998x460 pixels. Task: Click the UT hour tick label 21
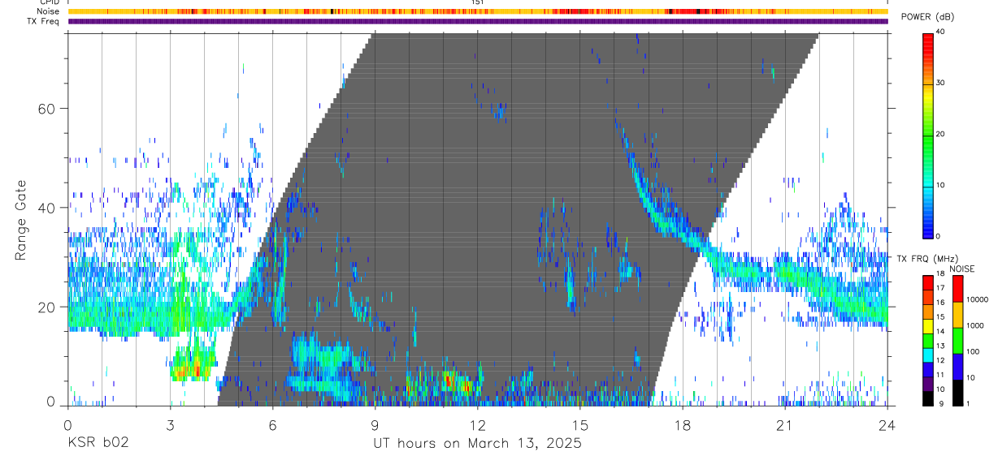point(785,425)
